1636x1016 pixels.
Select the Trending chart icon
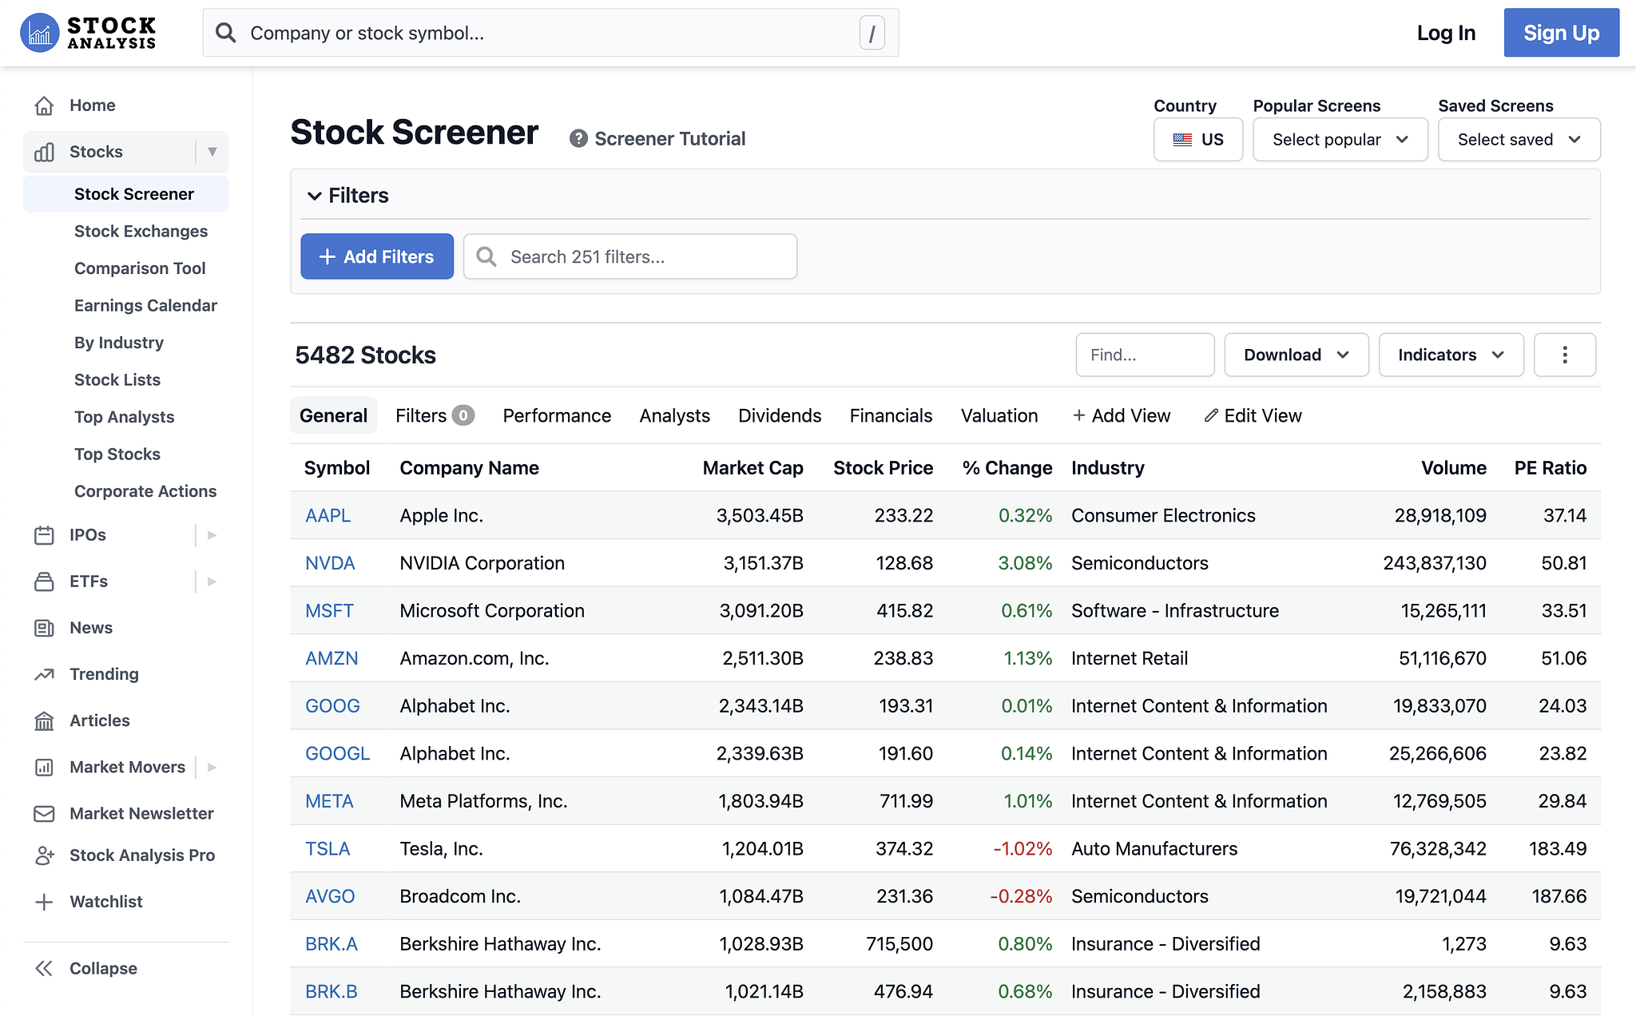pyautogui.click(x=46, y=674)
